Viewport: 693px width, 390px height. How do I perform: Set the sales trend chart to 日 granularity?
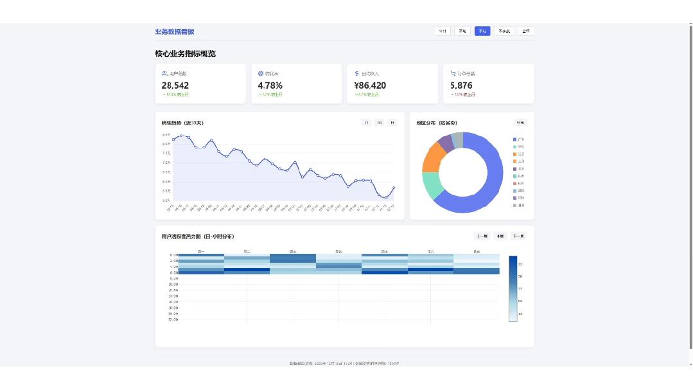coord(366,123)
